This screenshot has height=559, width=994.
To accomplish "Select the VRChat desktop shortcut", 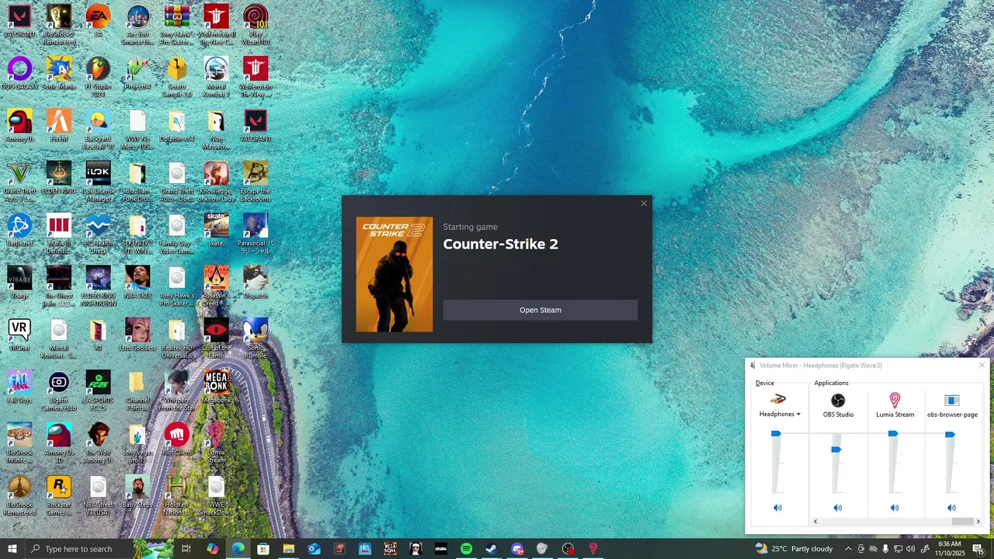I will (x=19, y=334).
